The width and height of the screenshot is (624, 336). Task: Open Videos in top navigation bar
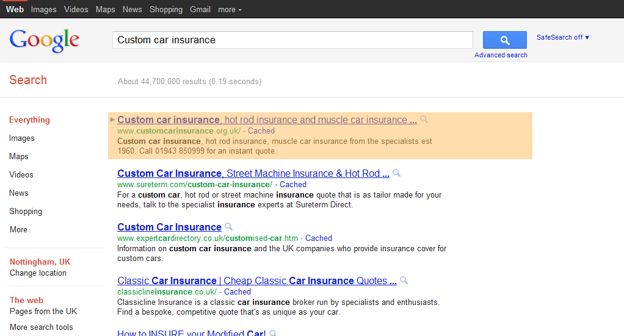(76, 10)
